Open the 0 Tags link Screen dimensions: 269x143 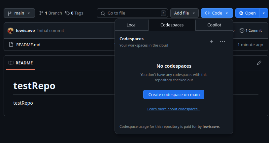[74, 13]
